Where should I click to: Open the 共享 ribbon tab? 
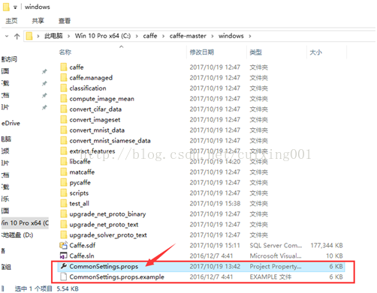(x=38, y=21)
